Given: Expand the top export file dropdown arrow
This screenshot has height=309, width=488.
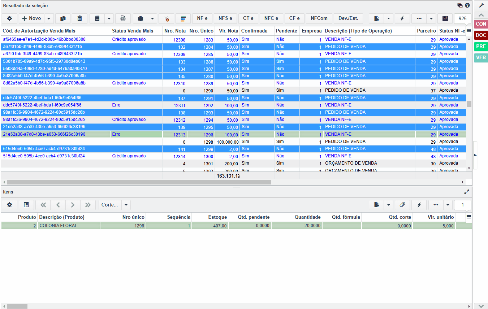Looking at the screenshot, I should click(388, 18).
